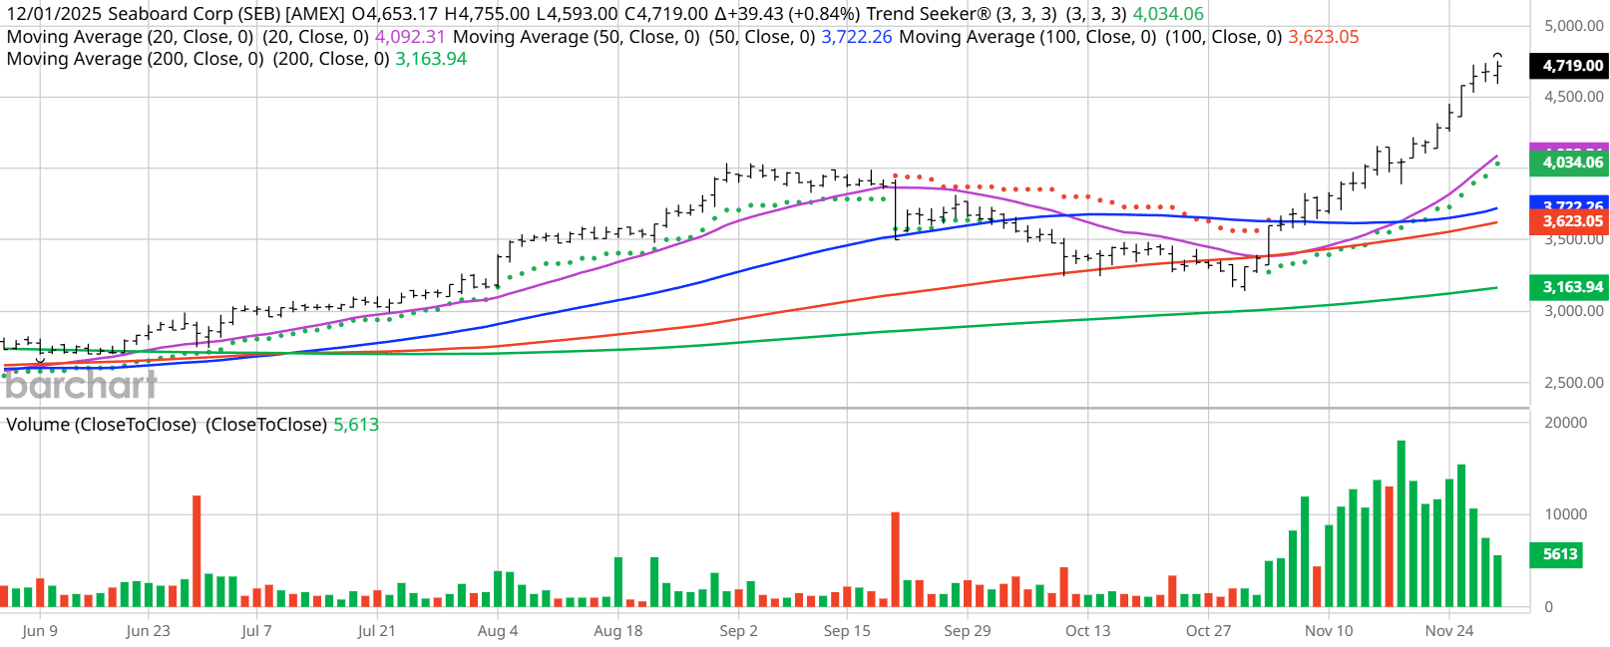Click the Sep 2 date label
The width and height of the screenshot is (1610, 647).
pos(738,631)
